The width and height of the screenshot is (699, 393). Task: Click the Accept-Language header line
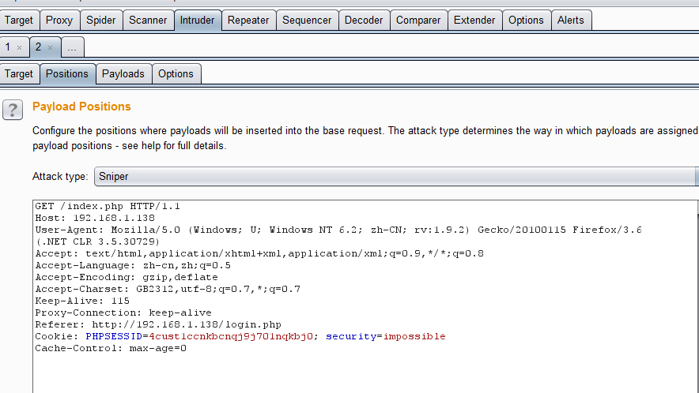tap(133, 266)
